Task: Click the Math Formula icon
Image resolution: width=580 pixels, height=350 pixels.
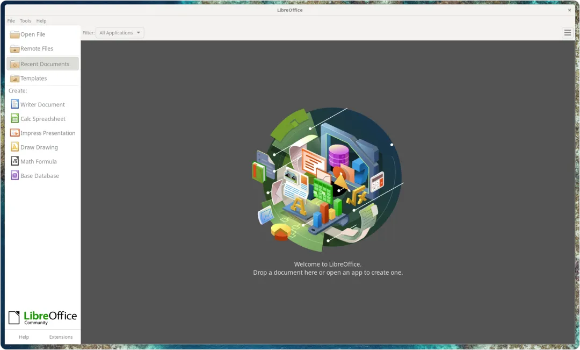Action: pyautogui.click(x=15, y=161)
